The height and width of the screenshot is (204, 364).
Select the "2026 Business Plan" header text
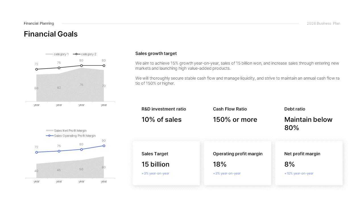point(323,24)
